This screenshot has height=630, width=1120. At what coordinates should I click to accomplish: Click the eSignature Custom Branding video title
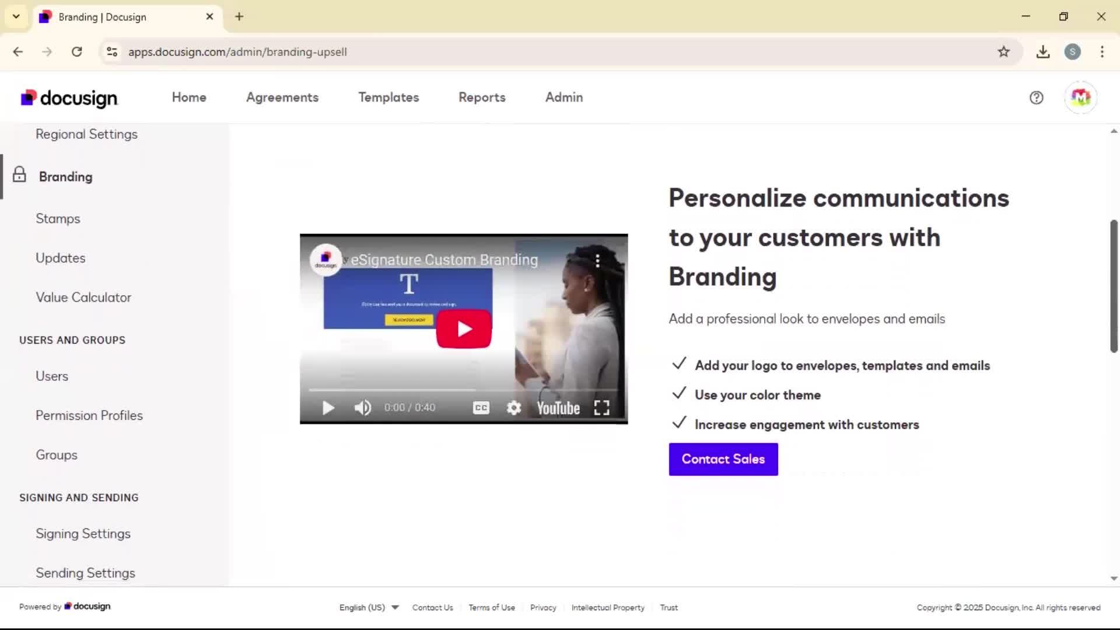point(444,260)
